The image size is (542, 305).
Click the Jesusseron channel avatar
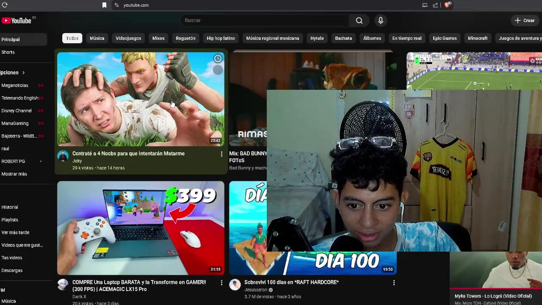point(235,285)
